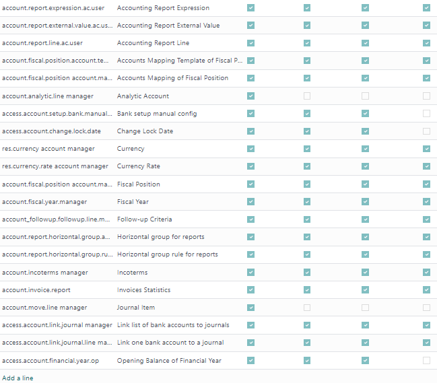Image resolution: width=437 pixels, height=383 pixels.
Task: Untick the first checkbox in Accounting Report Expression row
Action: pos(251,8)
